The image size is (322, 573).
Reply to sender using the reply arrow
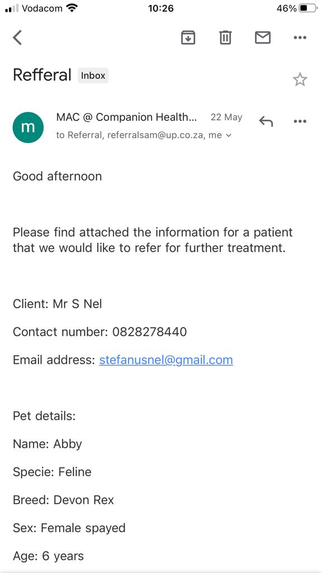(x=266, y=121)
